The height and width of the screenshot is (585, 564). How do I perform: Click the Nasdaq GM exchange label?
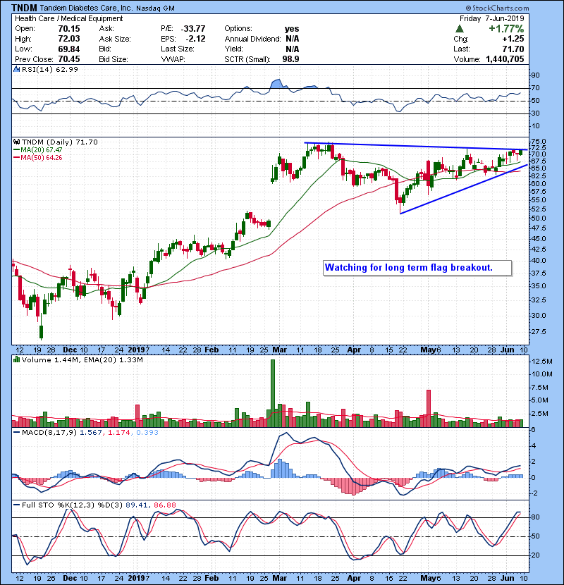click(x=155, y=8)
